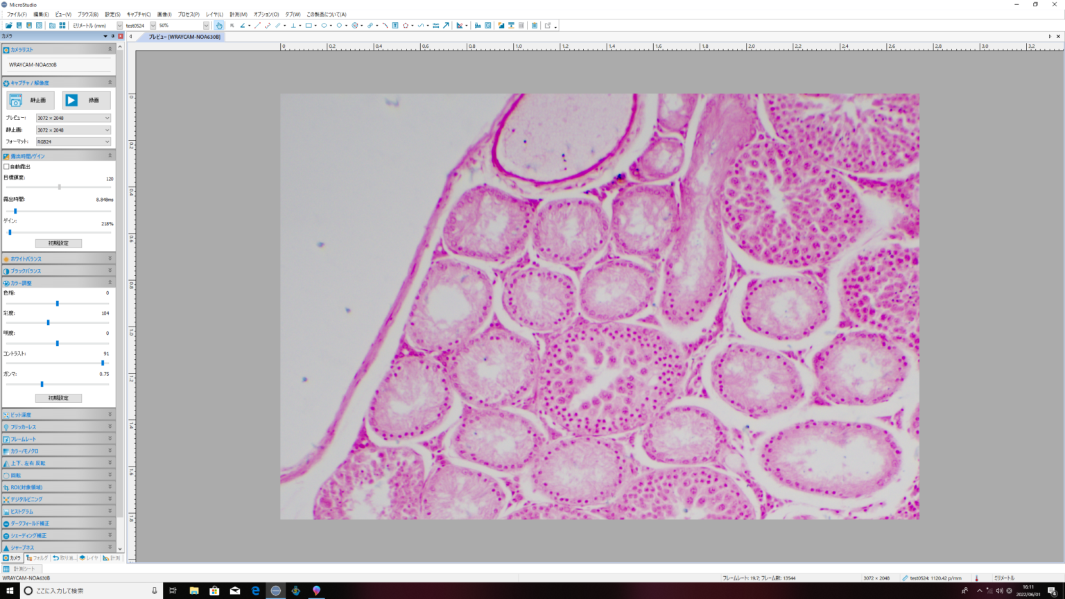Click the 静止画 still capture camera icon

[x=16, y=101]
